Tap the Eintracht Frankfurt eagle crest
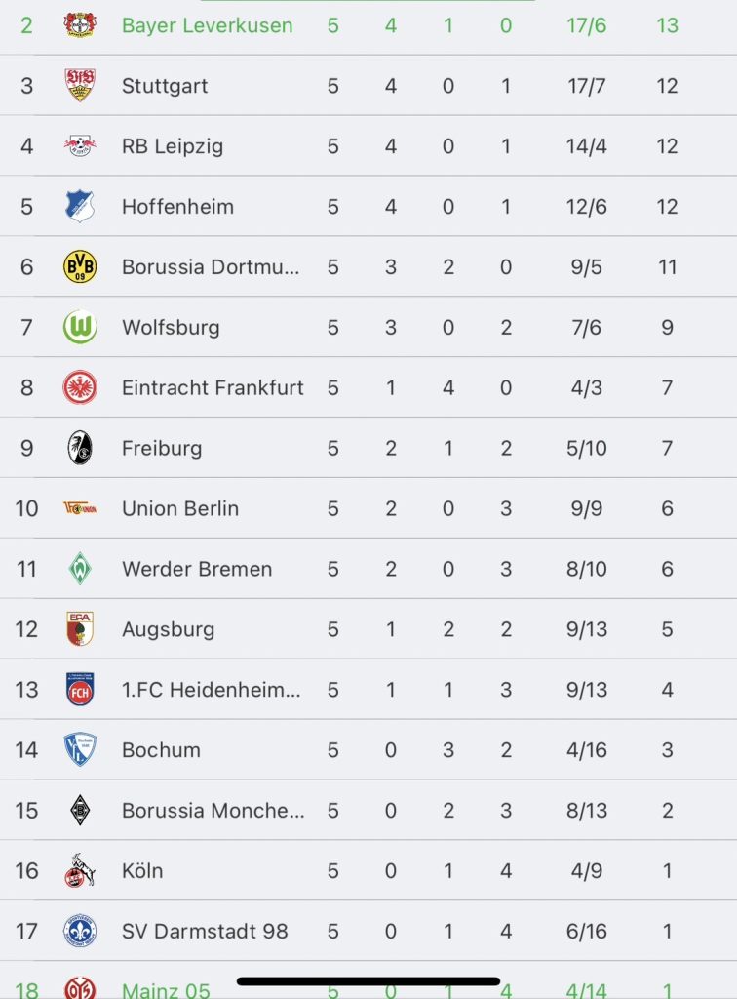The height and width of the screenshot is (999, 737). pos(80,387)
